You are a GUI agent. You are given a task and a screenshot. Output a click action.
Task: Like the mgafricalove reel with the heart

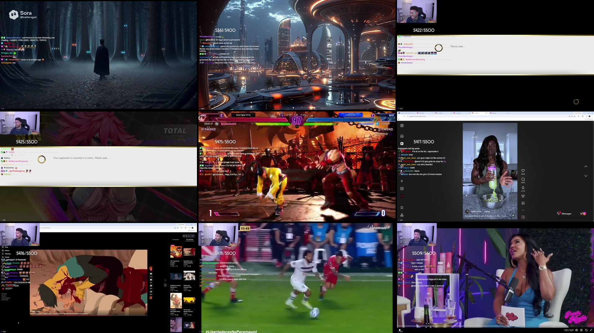coord(523,171)
